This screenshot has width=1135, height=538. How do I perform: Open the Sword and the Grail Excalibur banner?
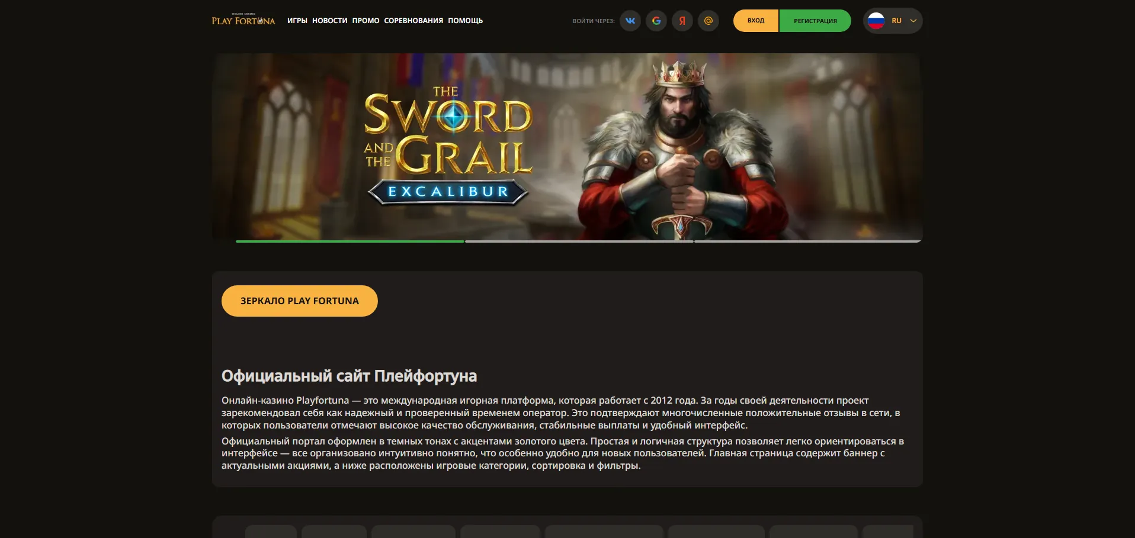567,147
